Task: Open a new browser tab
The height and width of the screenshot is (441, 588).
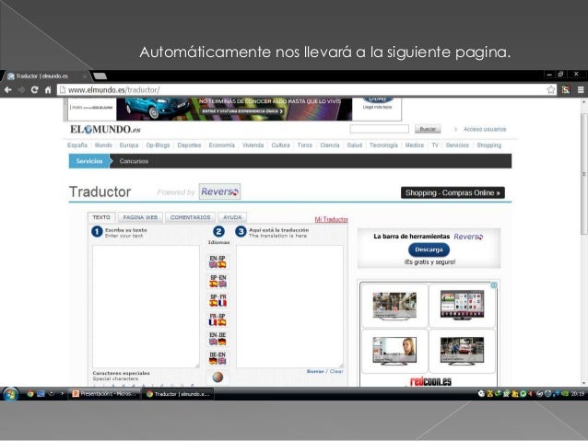Action: [100, 76]
